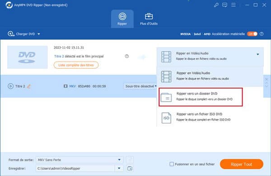The height and width of the screenshot is (176, 271).
Task: Open Liste complète des titres
Action: (76, 65)
